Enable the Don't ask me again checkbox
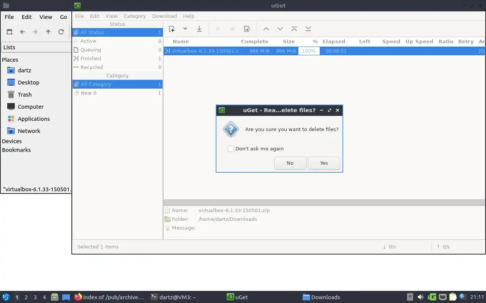The width and height of the screenshot is (486, 303). [x=231, y=149]
